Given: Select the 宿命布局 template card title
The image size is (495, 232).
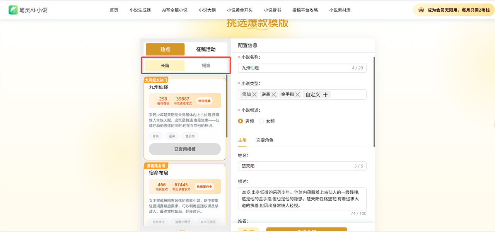Looking at the screenshot, I should point(159,173).
